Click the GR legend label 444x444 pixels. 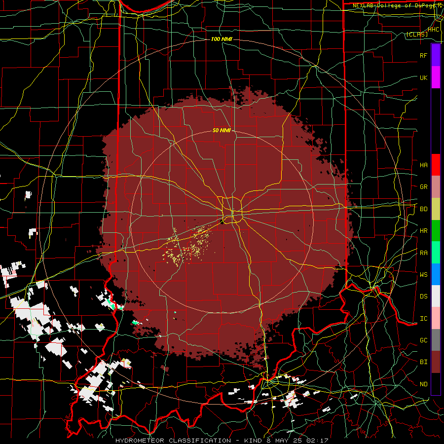(423, 187)
